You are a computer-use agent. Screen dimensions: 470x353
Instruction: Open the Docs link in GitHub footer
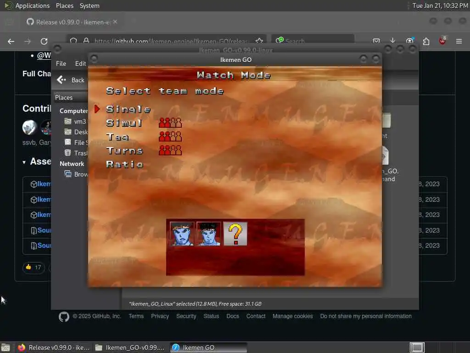tap(233, 316)
